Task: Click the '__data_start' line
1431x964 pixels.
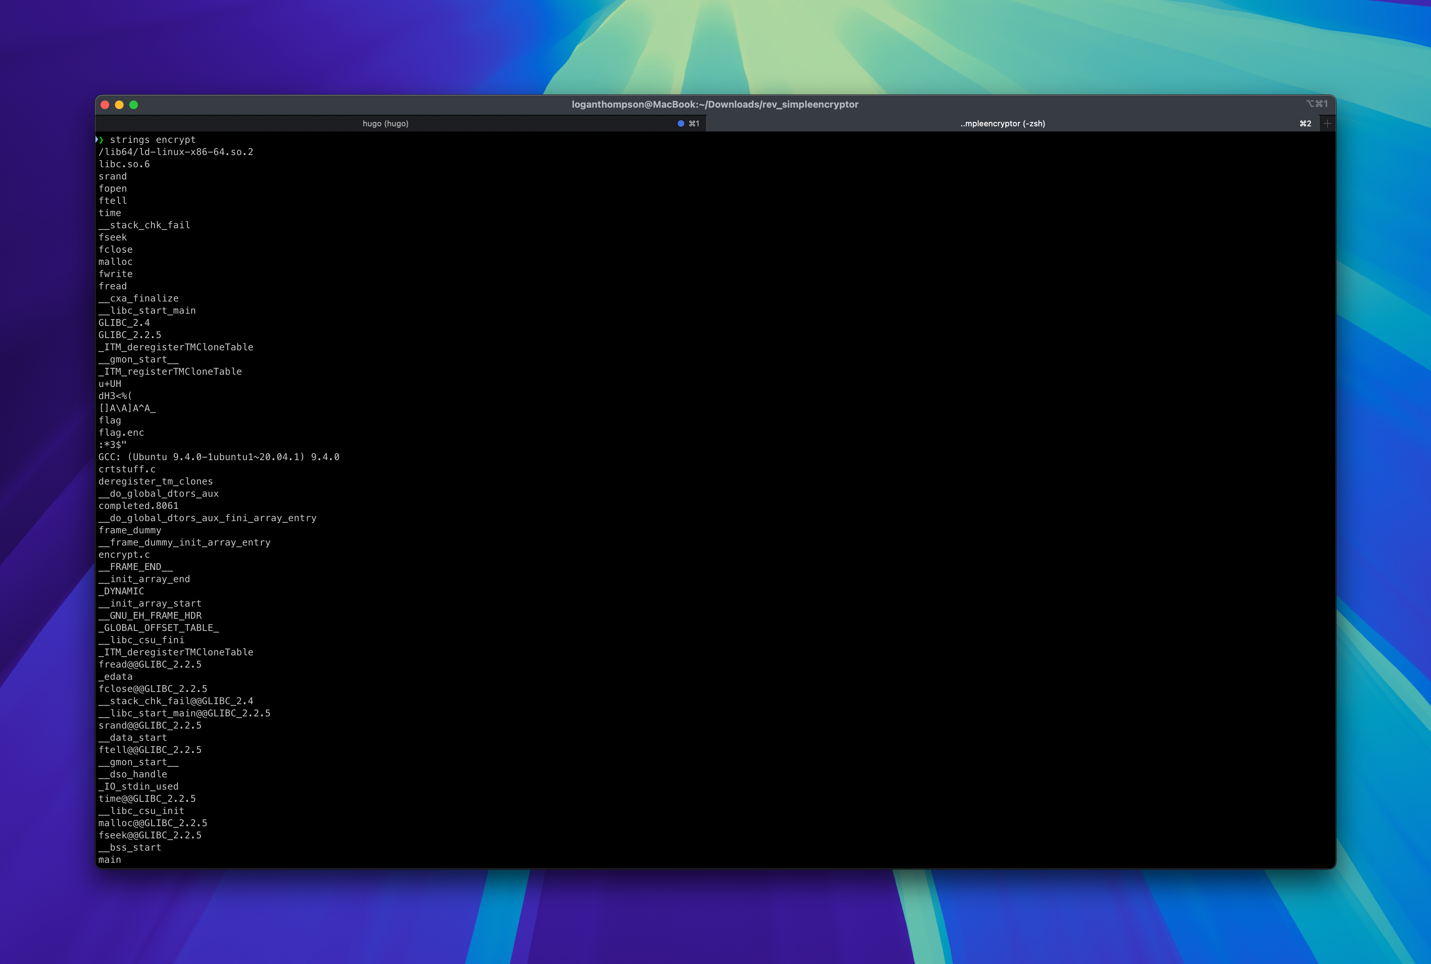Action: coord(133,738)
